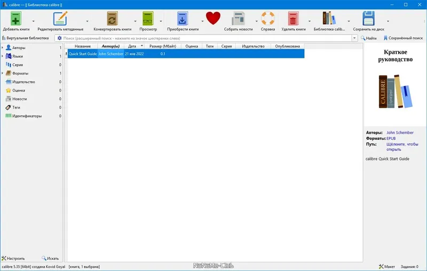Select the Series category (Серия)
The width and height of the screenshot is (427, 271).
[18, 65]
